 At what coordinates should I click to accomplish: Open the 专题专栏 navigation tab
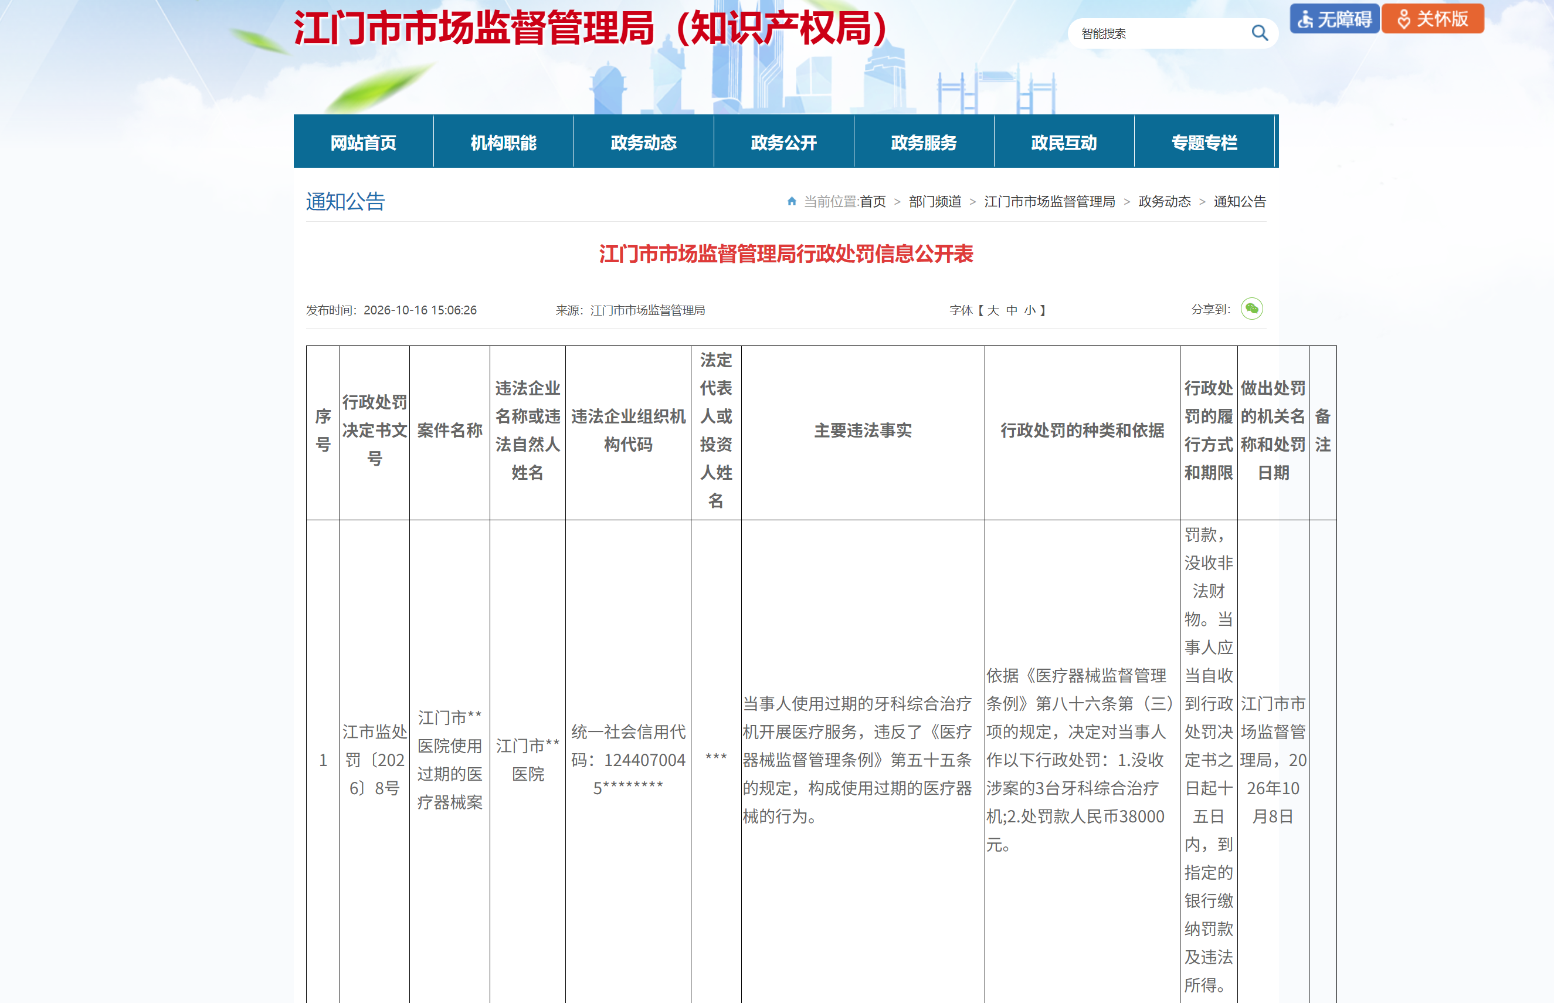(1204, 142)
